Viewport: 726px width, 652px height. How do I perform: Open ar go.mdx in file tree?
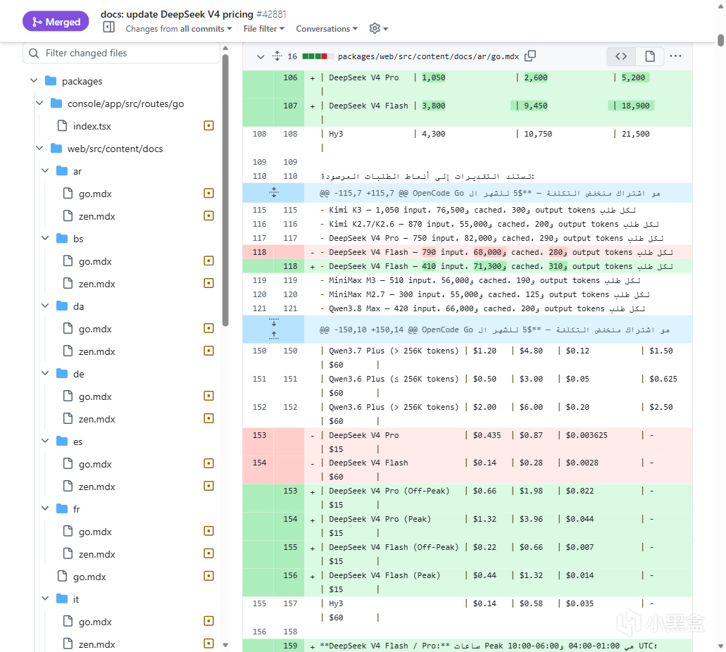(x=95, y=194)
